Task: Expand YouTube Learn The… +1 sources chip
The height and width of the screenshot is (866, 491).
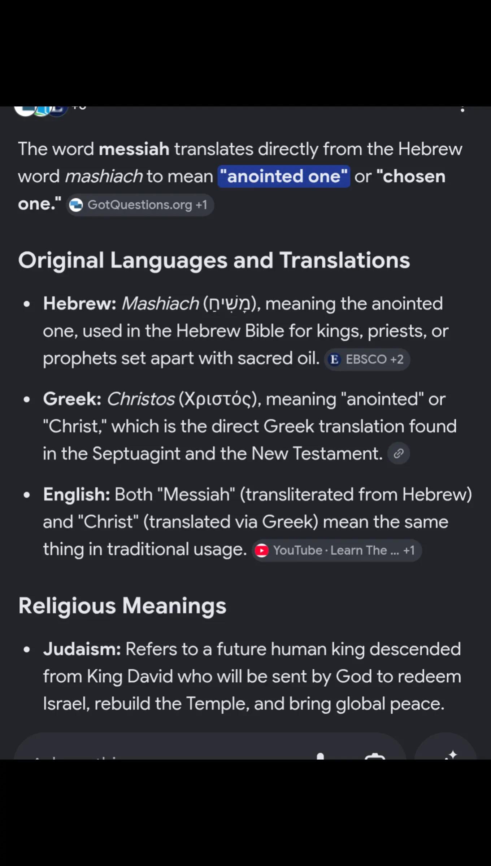Action: (336, 550)
